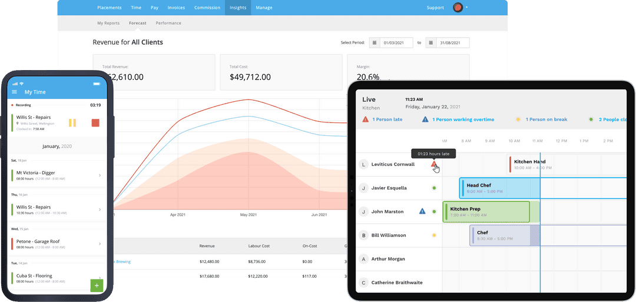Screen dimensions: 636x302
Task: Click Bill Williamson's on-break status dot
Action: pyautogui.click(x=434, y=235)
